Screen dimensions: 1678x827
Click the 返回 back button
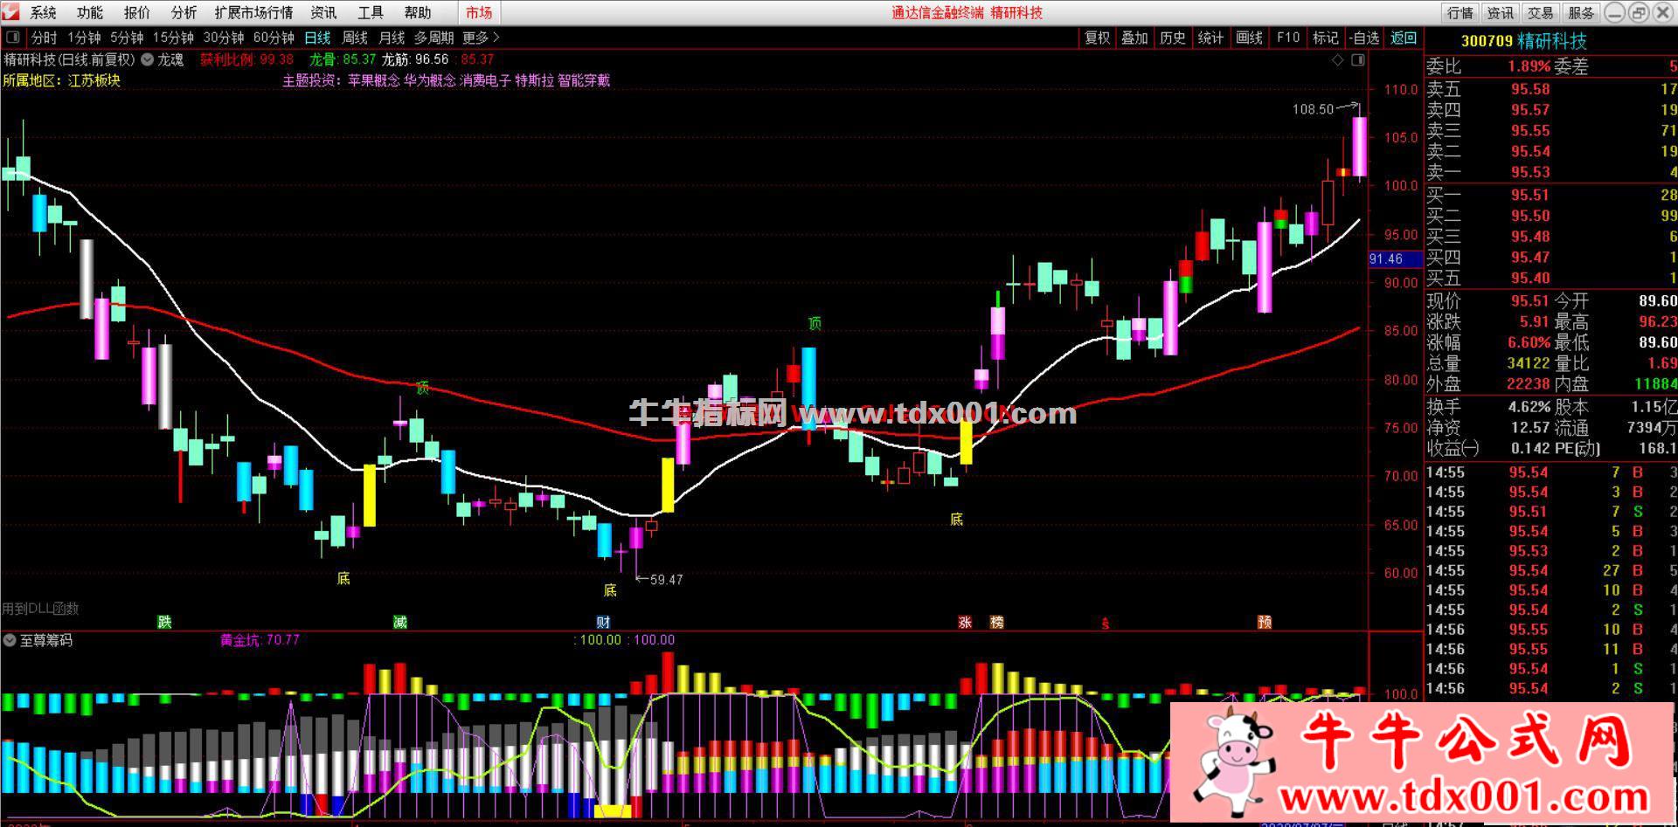[1404, 38]
